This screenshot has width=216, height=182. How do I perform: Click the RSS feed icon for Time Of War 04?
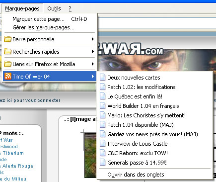[8, 76]
